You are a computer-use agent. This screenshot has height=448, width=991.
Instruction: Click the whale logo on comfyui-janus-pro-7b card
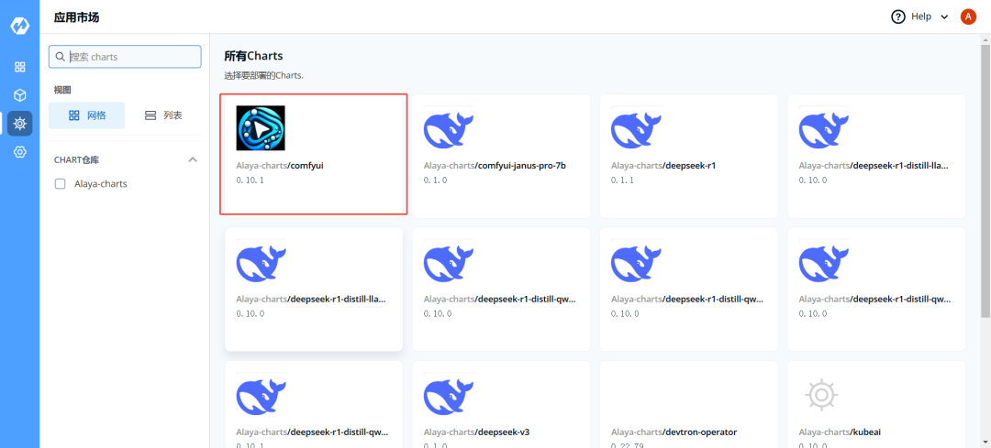pyautogui.click(x=450, y=129)
